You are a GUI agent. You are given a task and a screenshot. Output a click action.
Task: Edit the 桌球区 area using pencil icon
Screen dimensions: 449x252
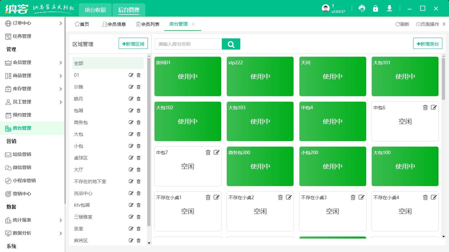[131, 158]
